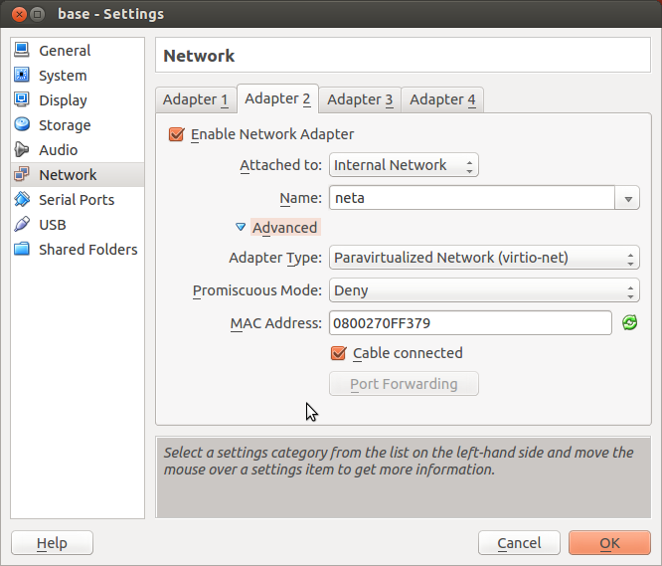Open the General settings category
This screenshot has width=662, height=566.
point(64,51)
